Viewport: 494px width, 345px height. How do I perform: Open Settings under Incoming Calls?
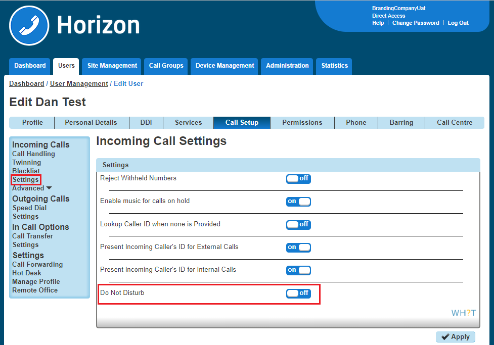tap(25, 180)
